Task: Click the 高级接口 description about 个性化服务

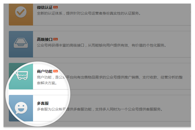Action: 101,45
